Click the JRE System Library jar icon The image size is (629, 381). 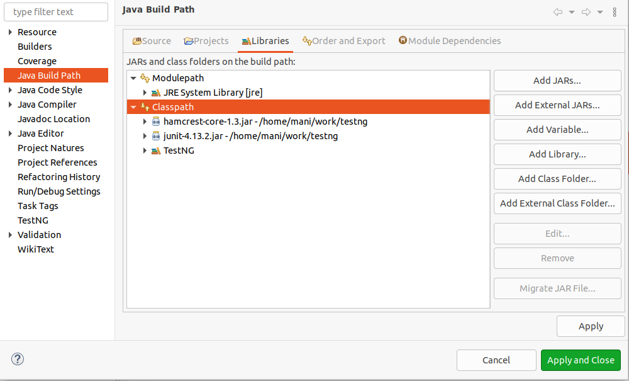(x=156, y=93)
